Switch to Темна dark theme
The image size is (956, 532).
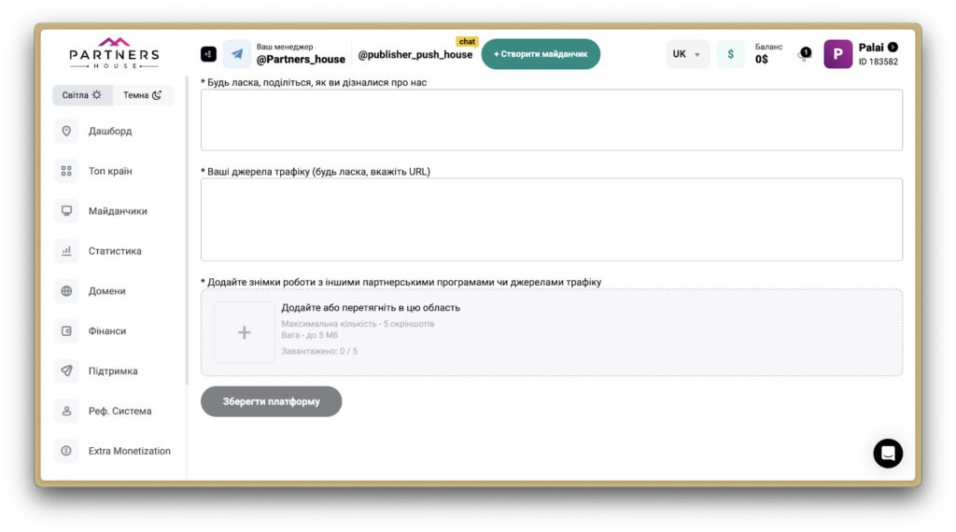(143, 95)
